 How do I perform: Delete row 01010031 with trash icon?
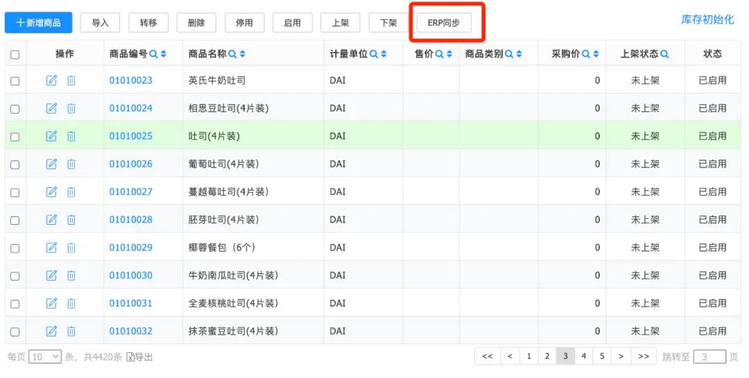pos(71,303)
